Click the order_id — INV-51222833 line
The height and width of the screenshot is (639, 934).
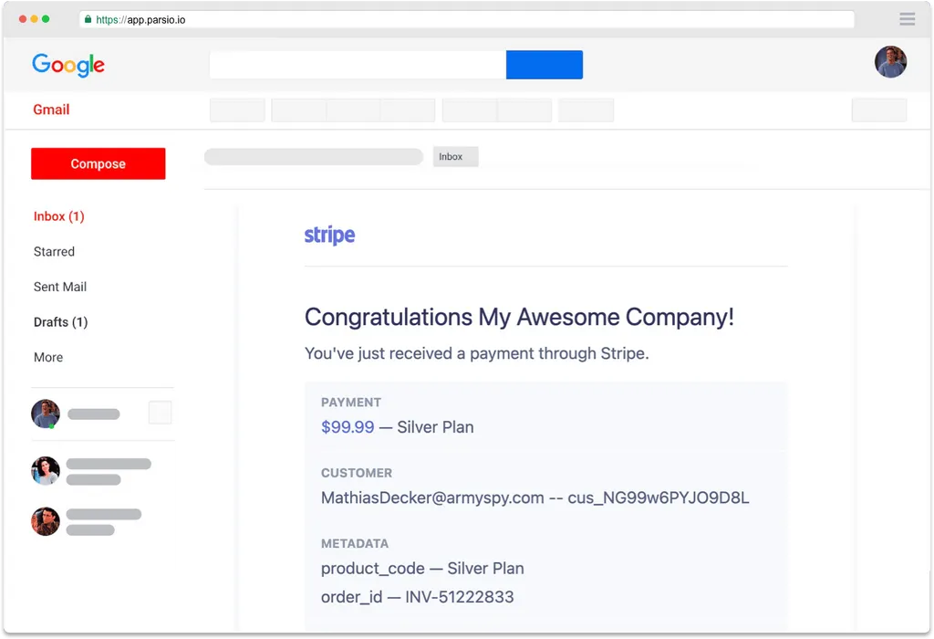tap(418, 597)
